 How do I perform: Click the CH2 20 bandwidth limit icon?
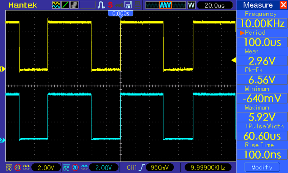(75, 168)
